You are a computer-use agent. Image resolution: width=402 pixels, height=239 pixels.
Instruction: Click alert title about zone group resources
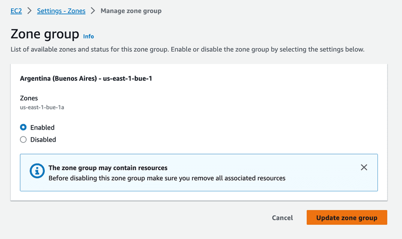[x=108, y=168]
